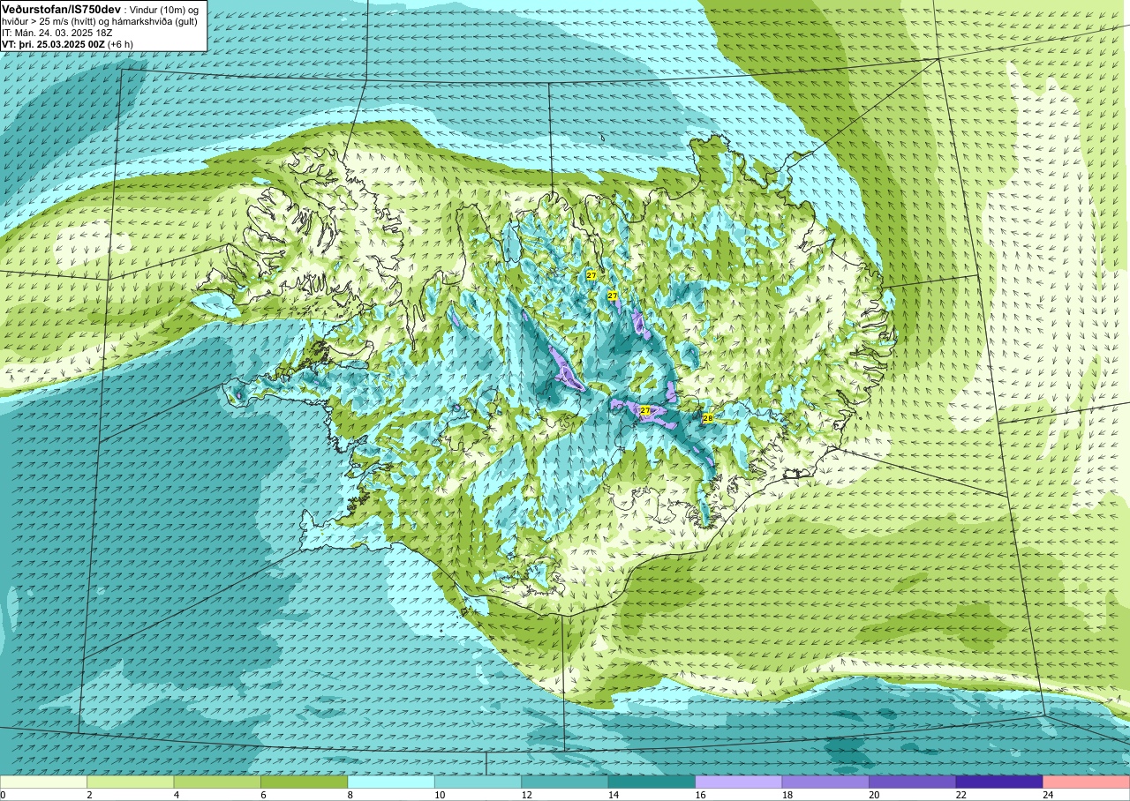
Task: Click the yellow 28 peak gust marker
Action: 708,418
